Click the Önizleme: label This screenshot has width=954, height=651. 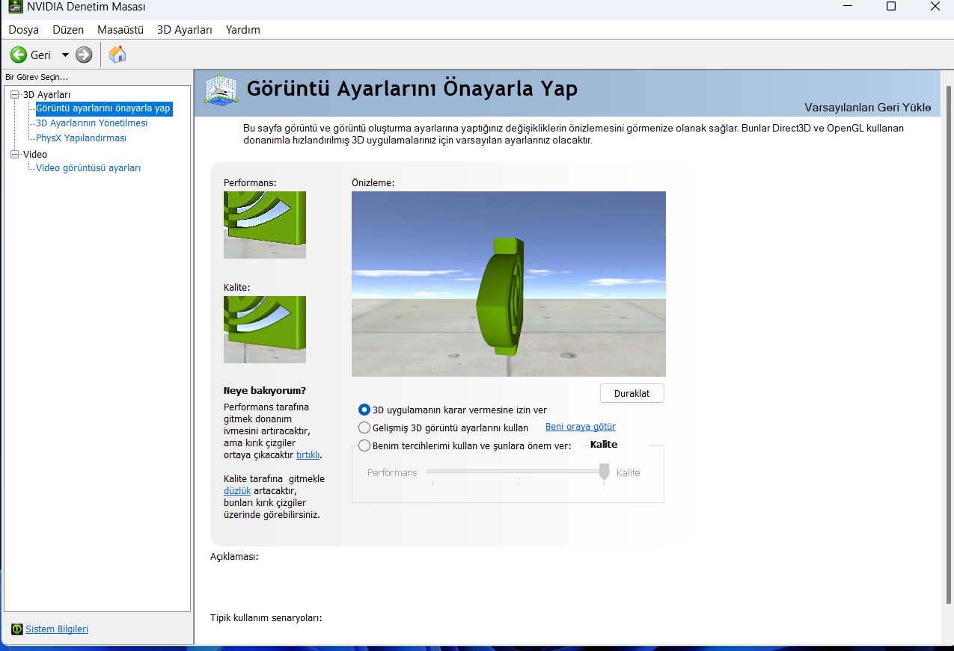point(373,182)
